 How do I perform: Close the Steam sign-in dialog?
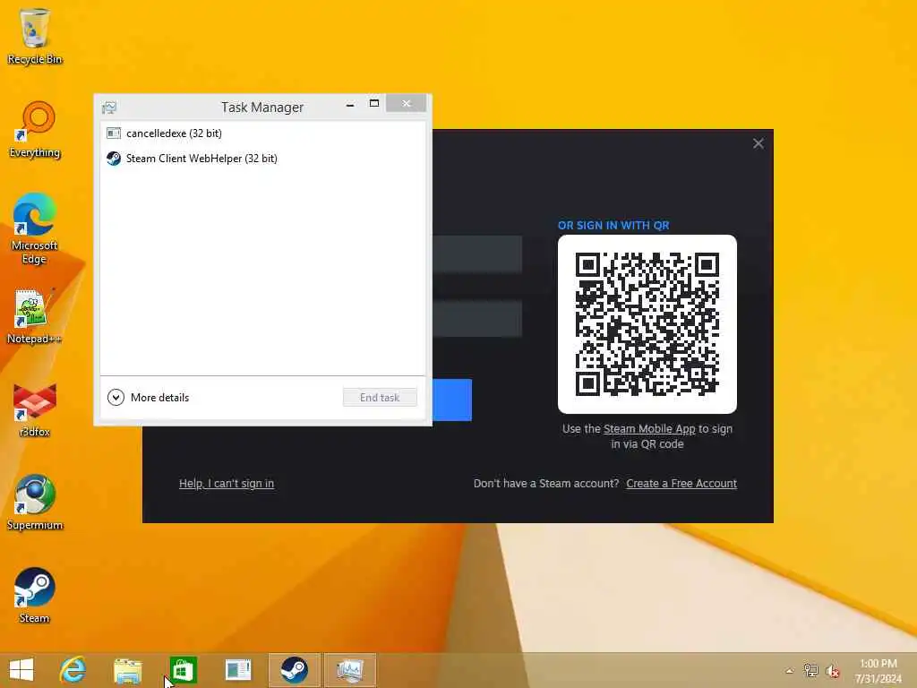(x=758, y=143)
